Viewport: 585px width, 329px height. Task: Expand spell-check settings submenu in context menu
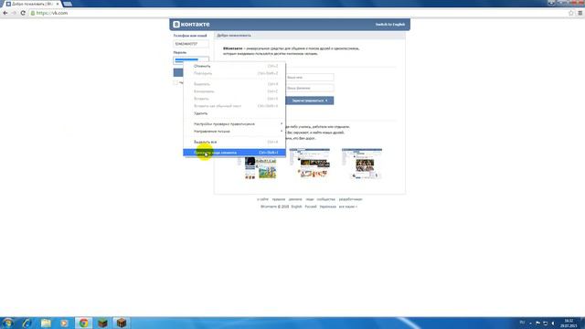click(234, 124)
